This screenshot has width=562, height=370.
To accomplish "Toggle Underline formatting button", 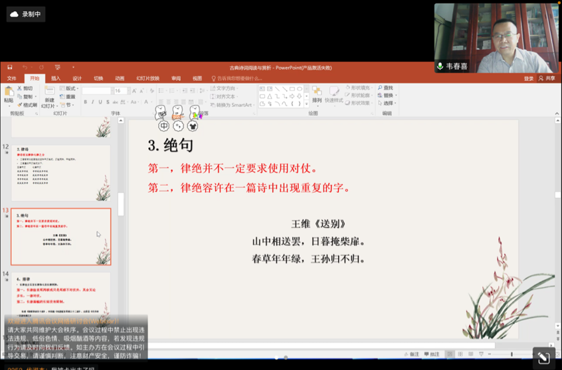I will 102,102.
